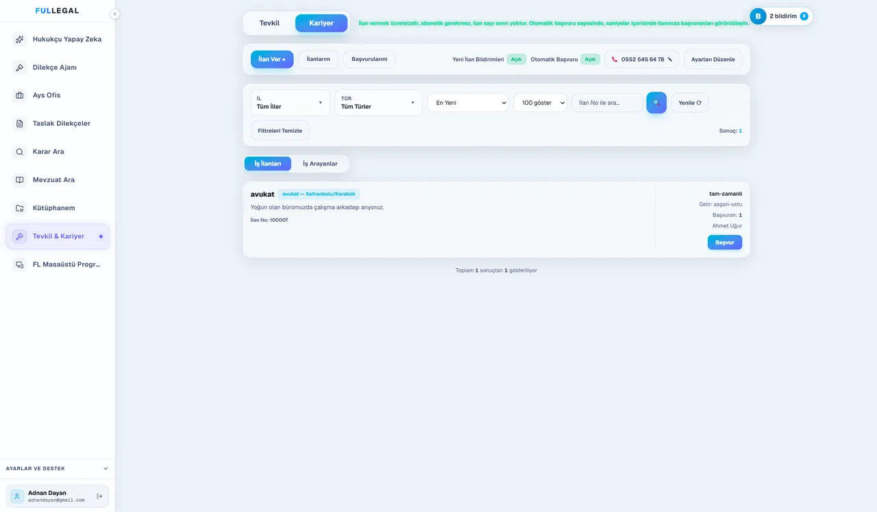Open Hukukçu Yapay Zeka menu item
The image size is (877, 512).
(x=57, y=39)
